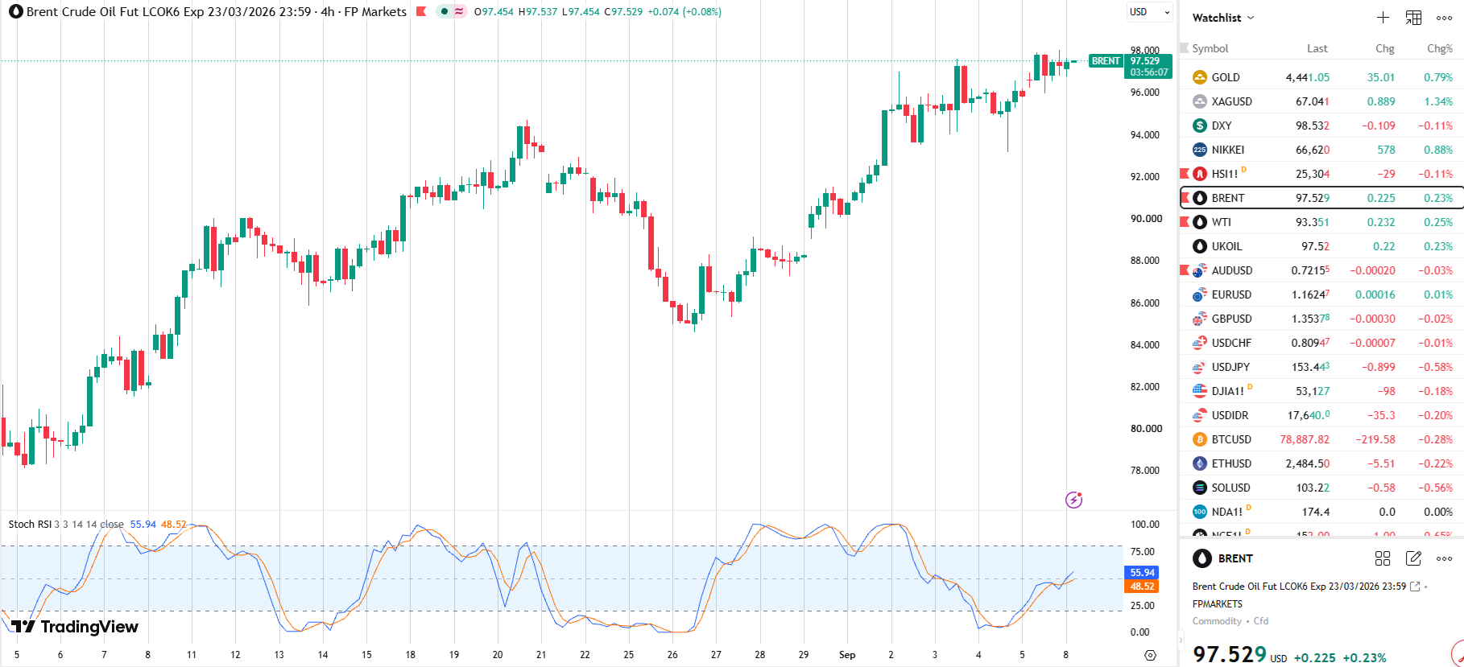Open the chart scale settings gear icon
1464x667 pixels.
(1150, 655)
